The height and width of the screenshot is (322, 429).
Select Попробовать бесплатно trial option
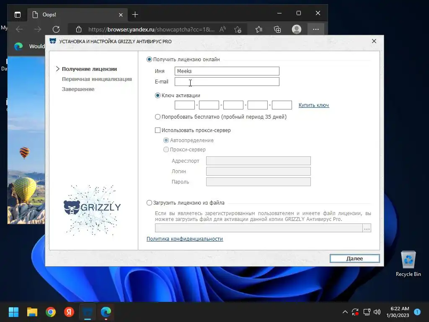click(158, 117)
